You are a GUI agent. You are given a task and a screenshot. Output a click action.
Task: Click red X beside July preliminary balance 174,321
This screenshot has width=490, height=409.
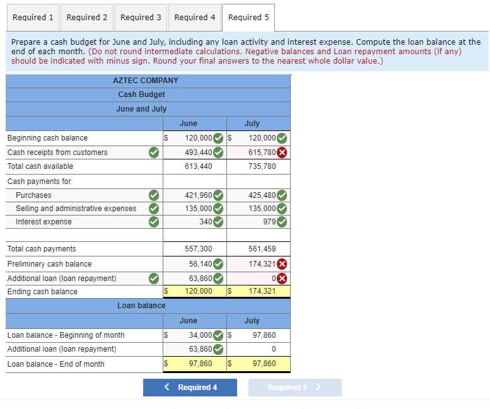click(282, 264)
